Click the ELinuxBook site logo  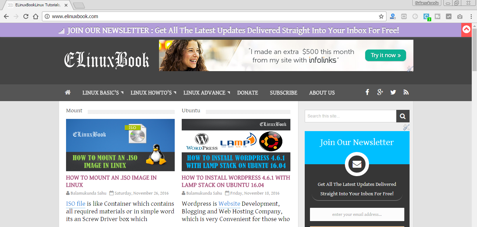[x=107, y=60]
